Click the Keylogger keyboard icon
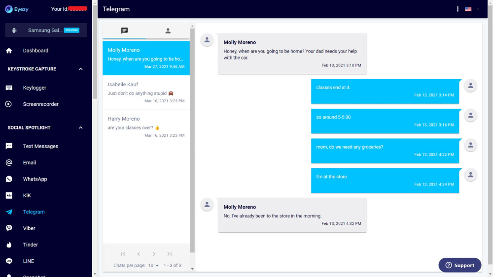493x277 pixels. 9,88
